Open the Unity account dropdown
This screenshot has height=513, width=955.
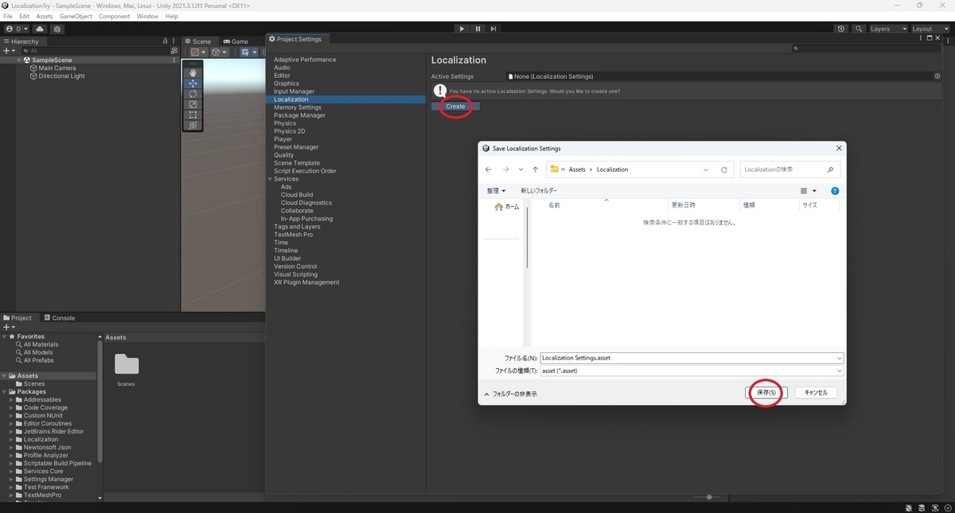coord(16,29)
